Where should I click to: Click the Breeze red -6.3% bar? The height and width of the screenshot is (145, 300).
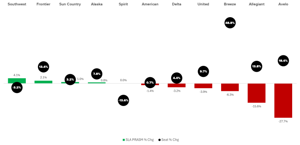pyautogui.click(x=230, y=87)
